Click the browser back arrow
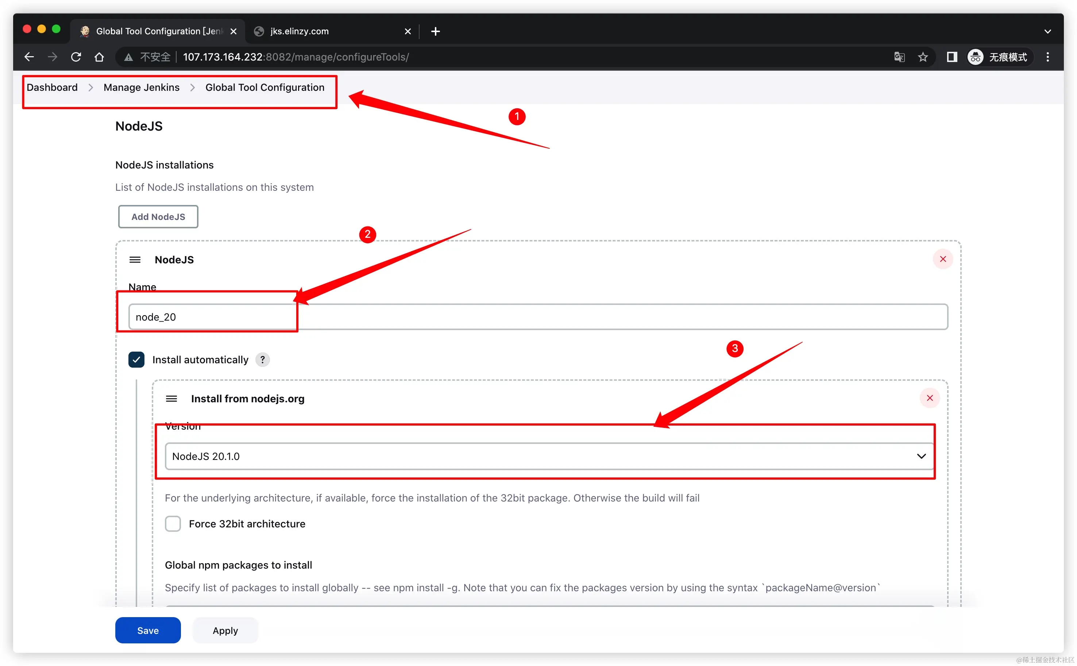 29,57
